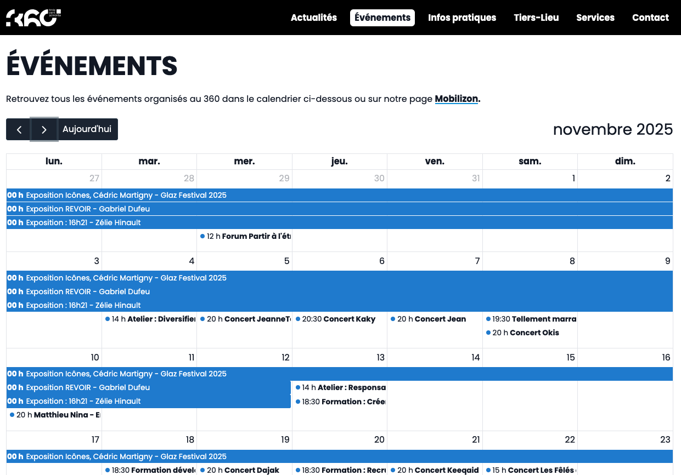681x475 pixels.
Task: Open the Forum Partir event on Oct 29
Action: click(x=247, y=237)
